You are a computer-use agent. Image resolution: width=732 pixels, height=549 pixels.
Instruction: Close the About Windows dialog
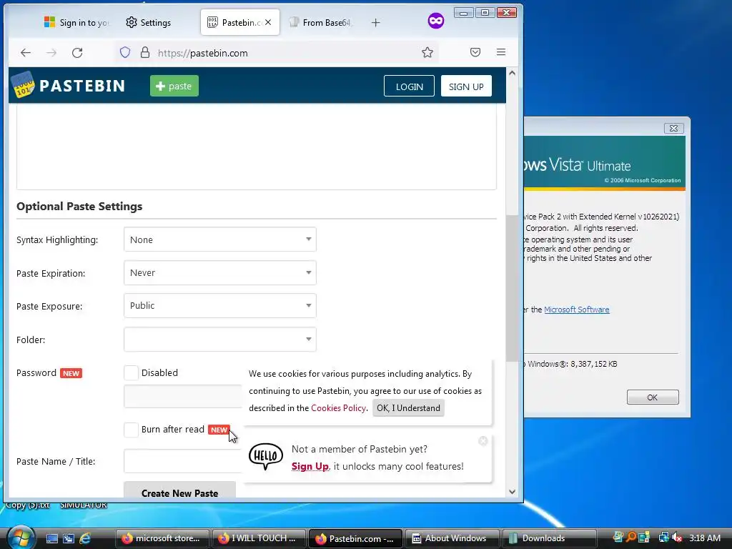point(673,129)
